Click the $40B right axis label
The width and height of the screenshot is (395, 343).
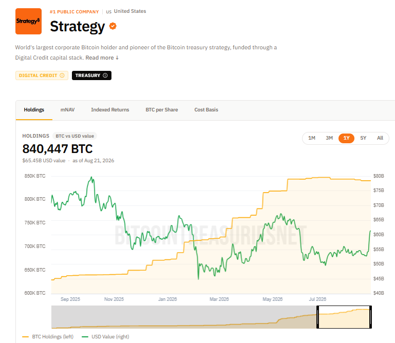coord(379,293)
